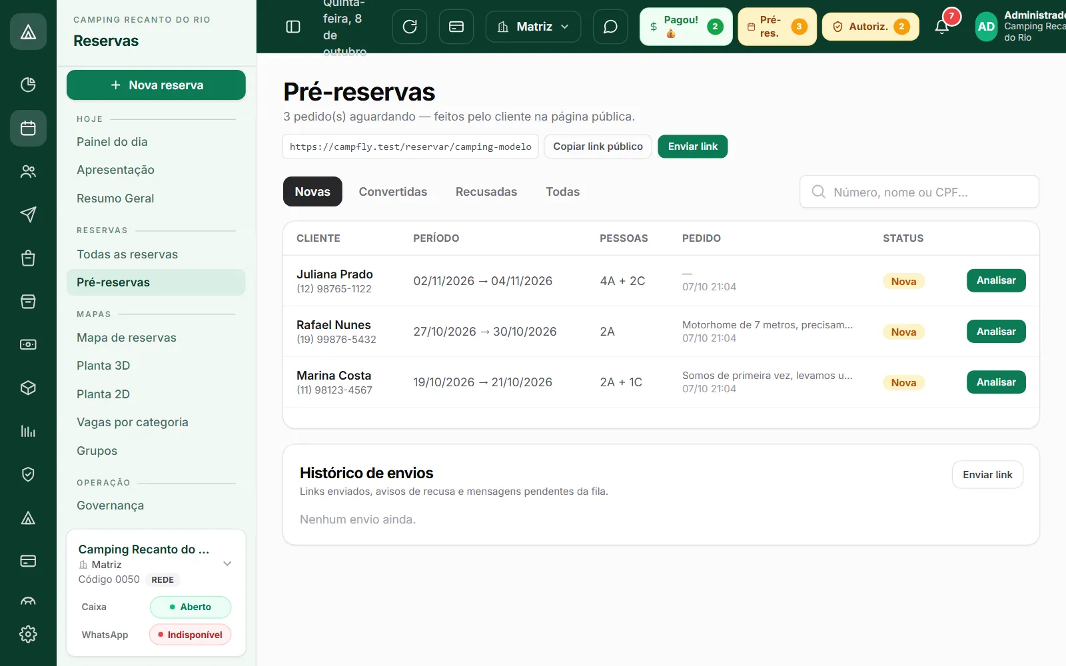Open the card icon button beside refresh
1066x666 pixels.
coord(456,27)
